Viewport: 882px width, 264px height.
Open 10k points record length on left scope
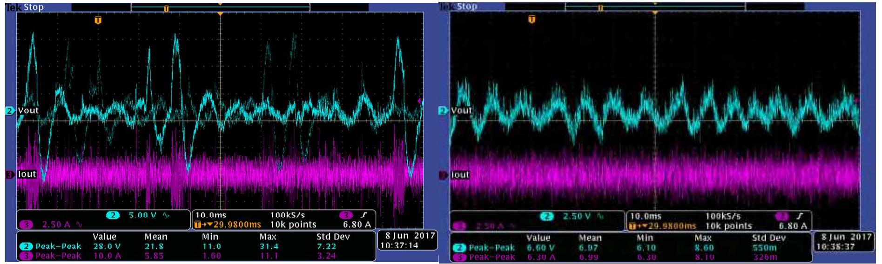coord(293,225)
